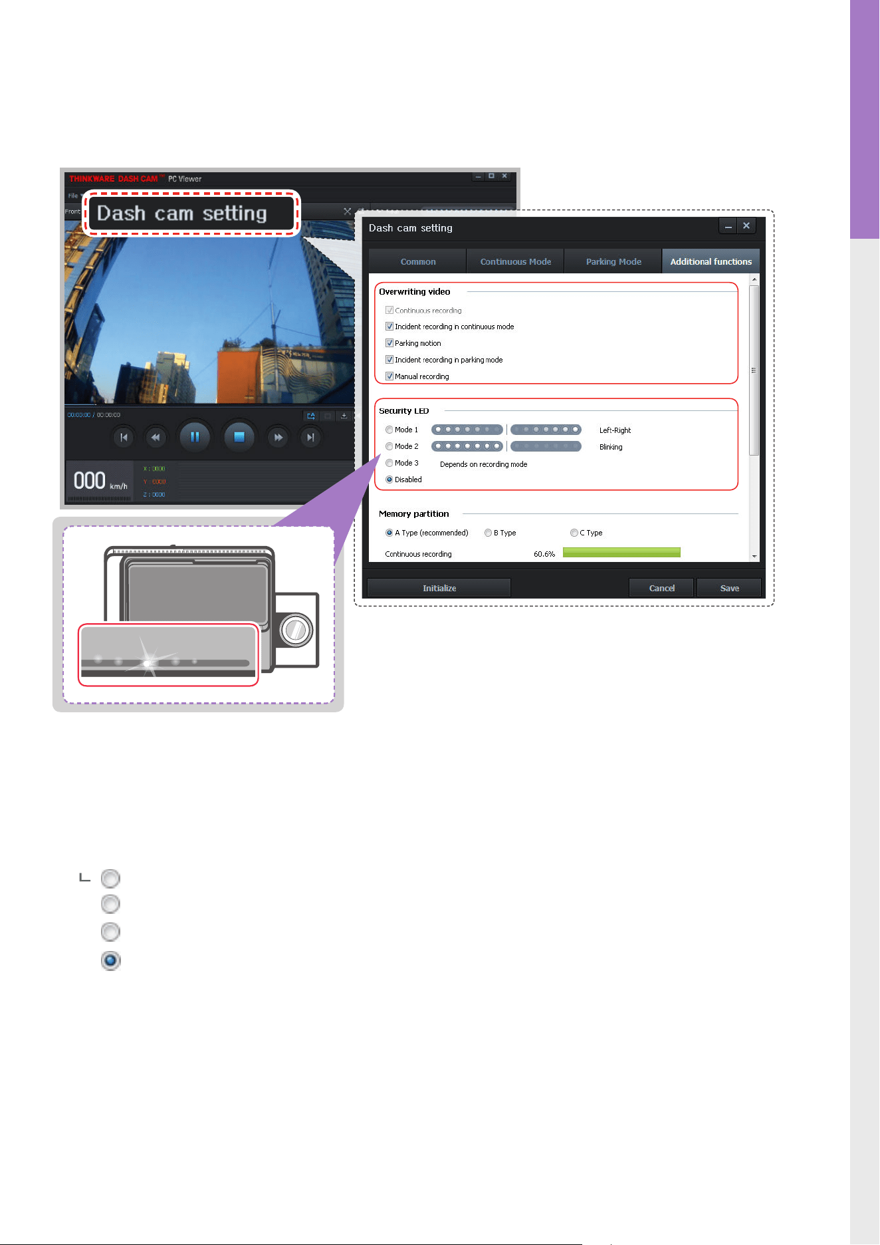Click 'Depends on recording mode' text

pyautogui.click(x=483, y=464)
